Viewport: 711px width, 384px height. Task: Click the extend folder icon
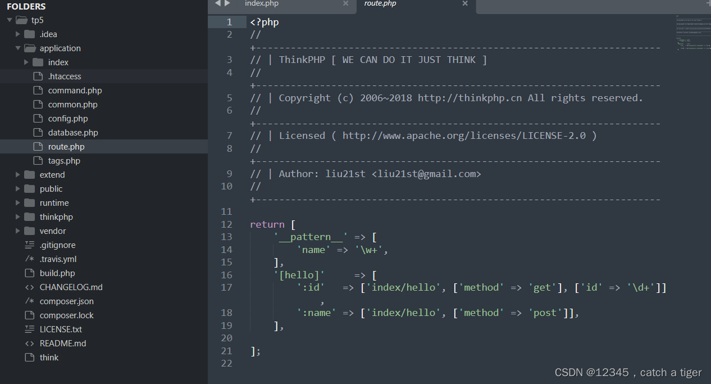click(30, 175)
